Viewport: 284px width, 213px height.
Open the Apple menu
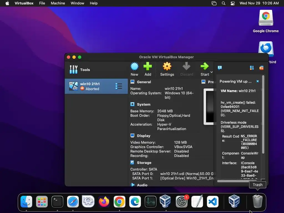(7, 3)
